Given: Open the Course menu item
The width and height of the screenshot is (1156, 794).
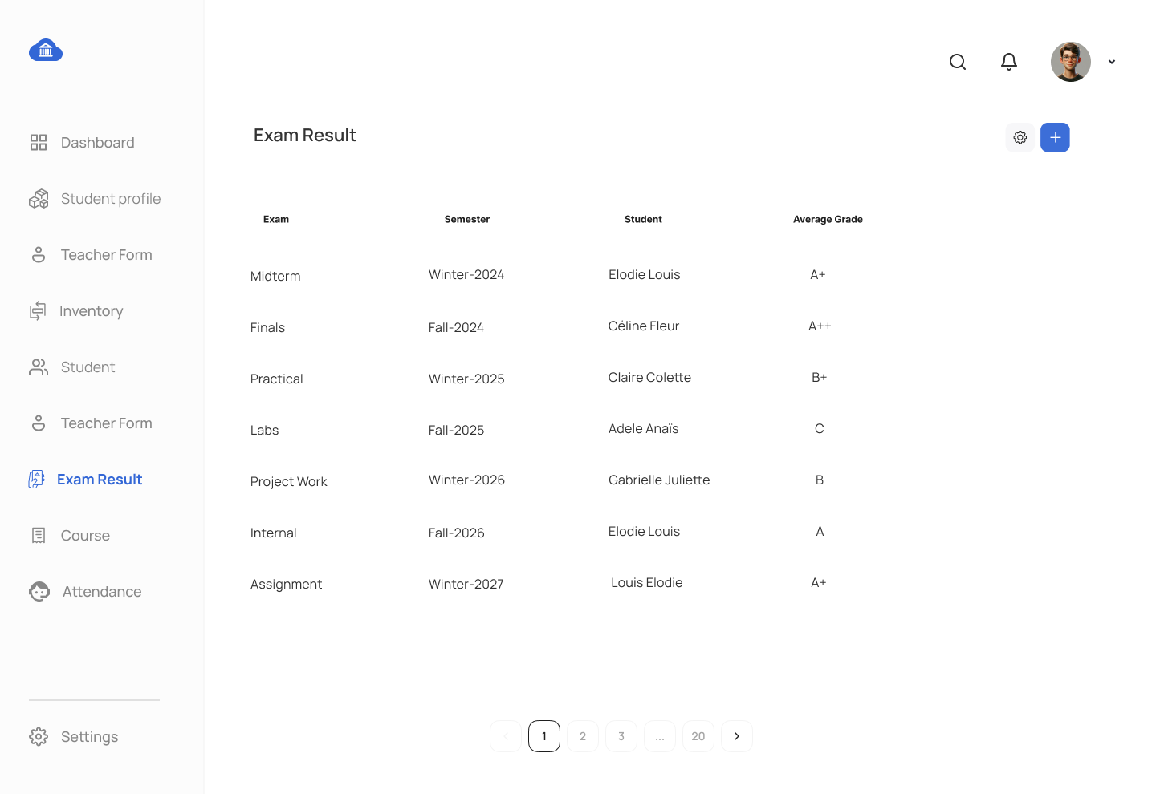Looking at the screenshot, I should pyautogui.click(x=70, y=536).
